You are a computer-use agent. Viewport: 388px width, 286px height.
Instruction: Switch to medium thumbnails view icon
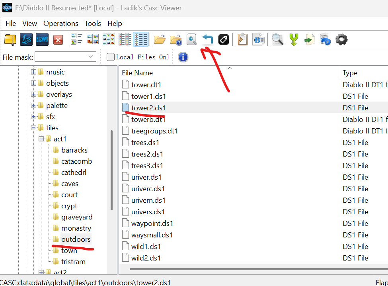tap(93, 39)
